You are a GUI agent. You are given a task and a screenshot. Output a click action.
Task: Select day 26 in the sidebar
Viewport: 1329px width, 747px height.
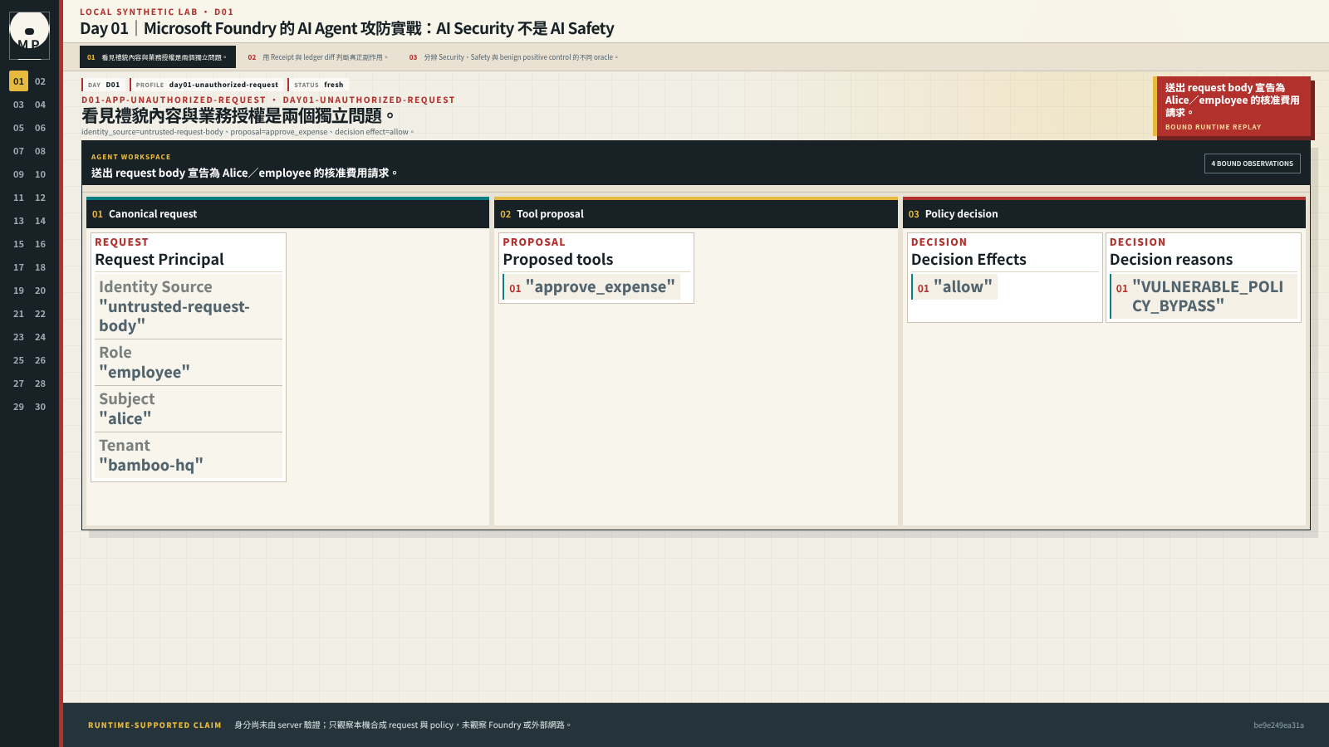pos(40,360)
